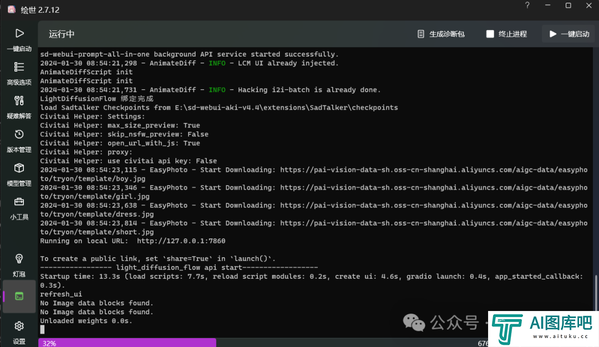Click the 'load Sadtalker Checkpoints' log line
This screenshot has width=599, height=347.
click(x=219, y=108)
